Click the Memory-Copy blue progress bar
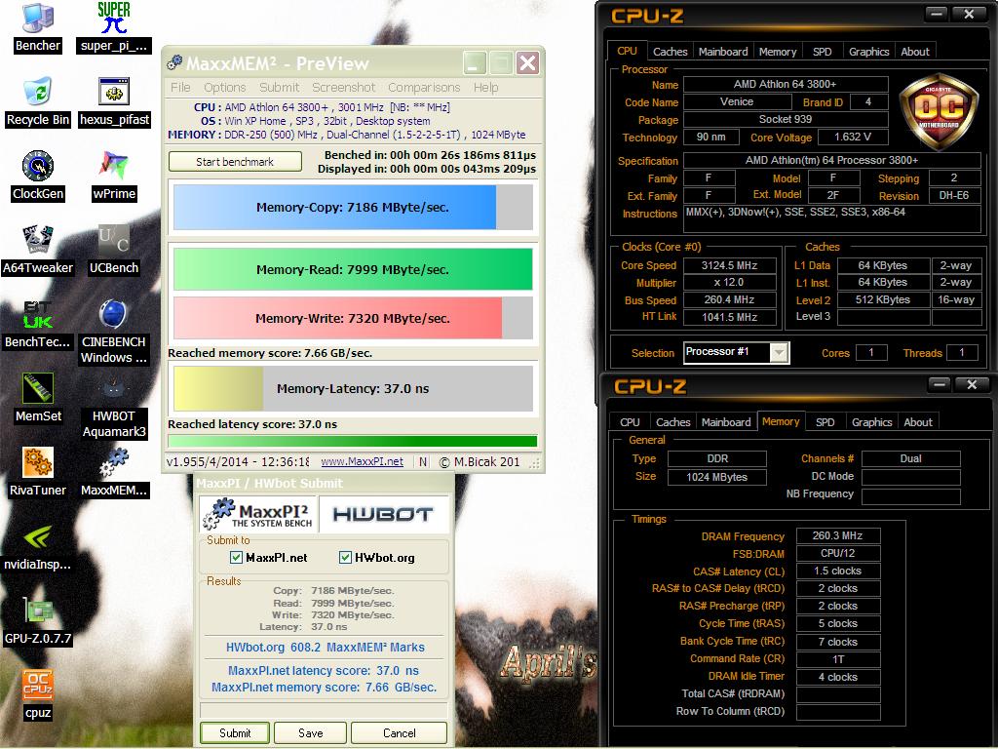This screenshot has height=749, width=998. point(353,207)
